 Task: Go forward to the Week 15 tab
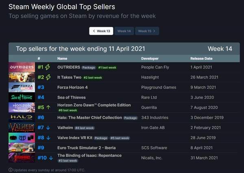tap(147, 31)
